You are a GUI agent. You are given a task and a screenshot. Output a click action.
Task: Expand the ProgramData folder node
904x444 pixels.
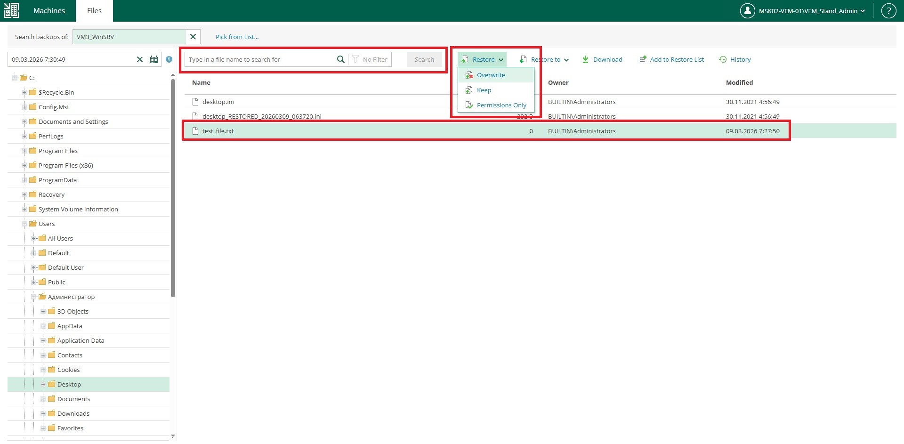click(x=24, y=180)
